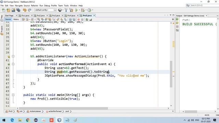Switch to History view button

click(x=16, y=19)
